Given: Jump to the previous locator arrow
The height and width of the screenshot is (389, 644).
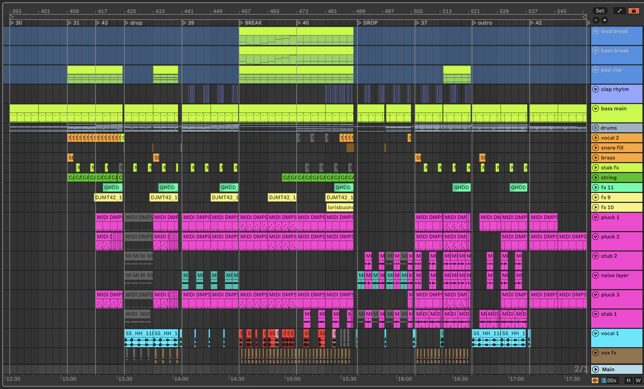Looking at the screenshot, I should (x=596, y=20).
